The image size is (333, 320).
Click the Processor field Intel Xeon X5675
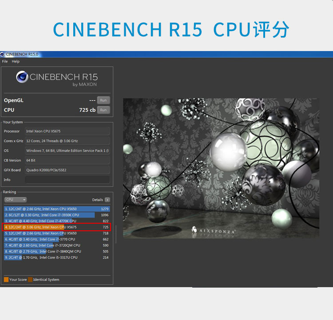pos(67,131)
